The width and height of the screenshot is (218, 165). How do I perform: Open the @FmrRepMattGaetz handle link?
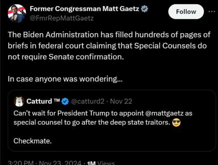61,18
